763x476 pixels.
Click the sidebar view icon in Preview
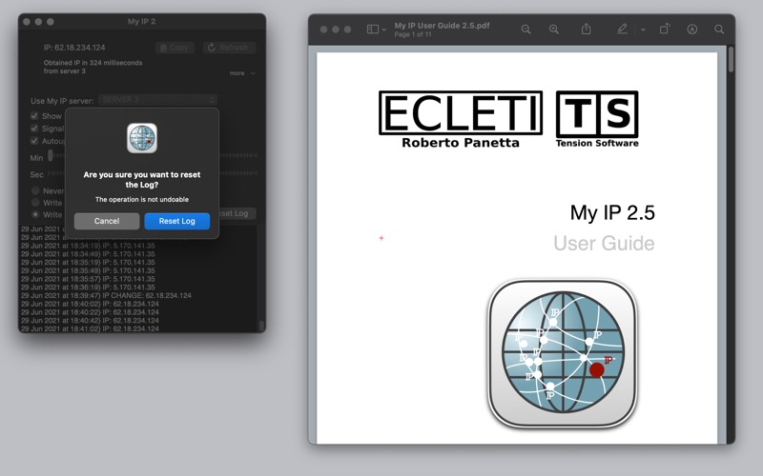(372, 30)
